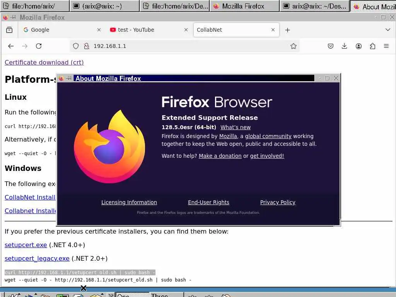Bookmark this page with the star
396x297 pixels.
coord(293,46)
